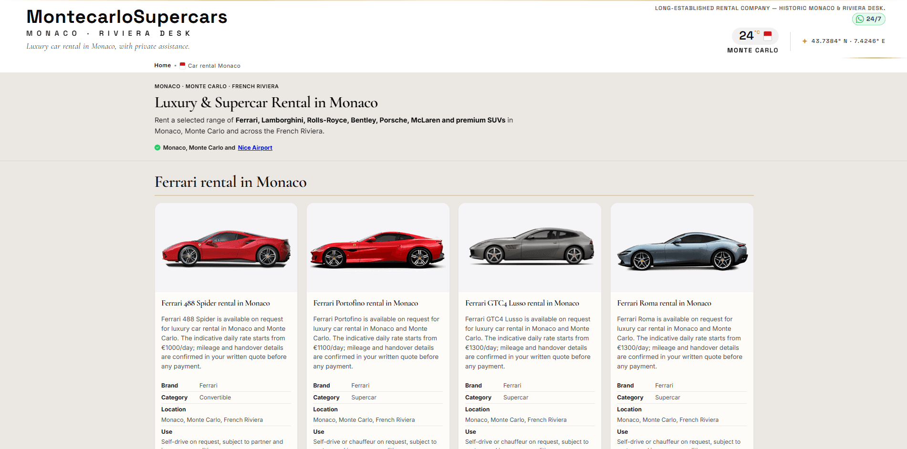Open the WhatsApp 24/7 contact badge
907x449 pixels.
click(869, 19)
